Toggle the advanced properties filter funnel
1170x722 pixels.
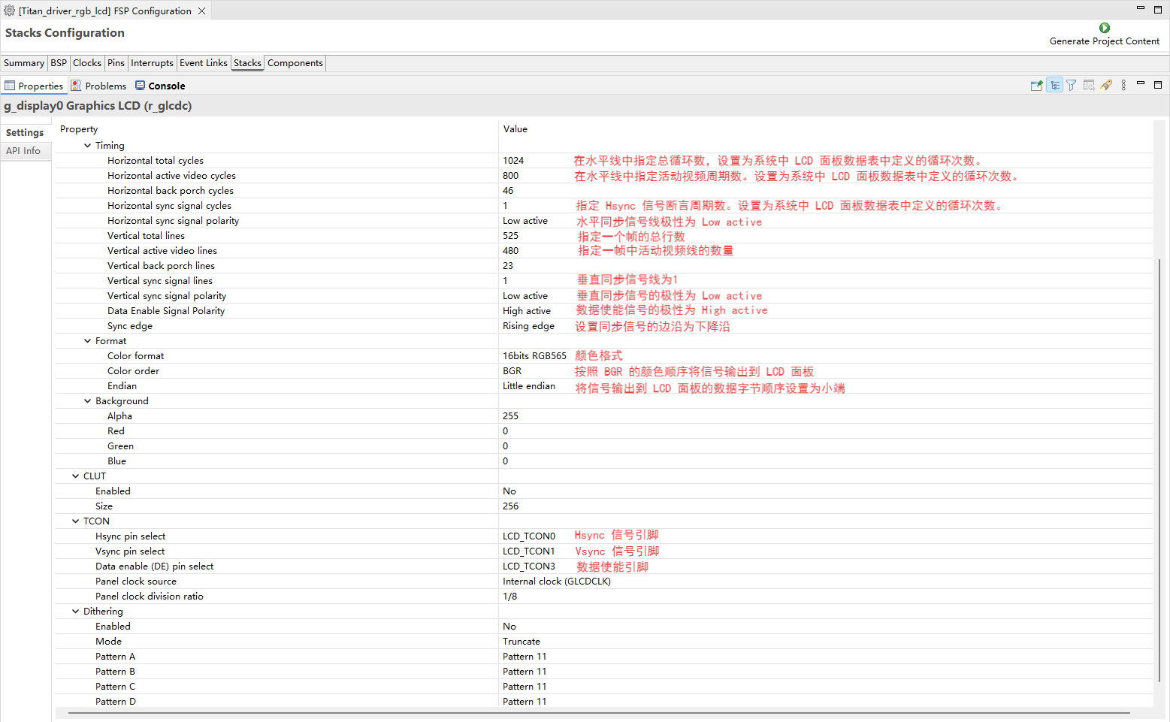click(x=1072, y=86)
